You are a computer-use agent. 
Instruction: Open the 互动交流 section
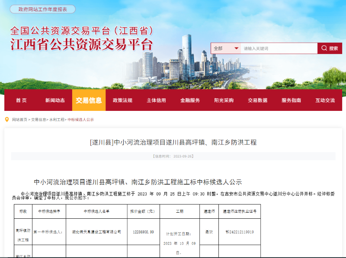[x=325, y=100]
